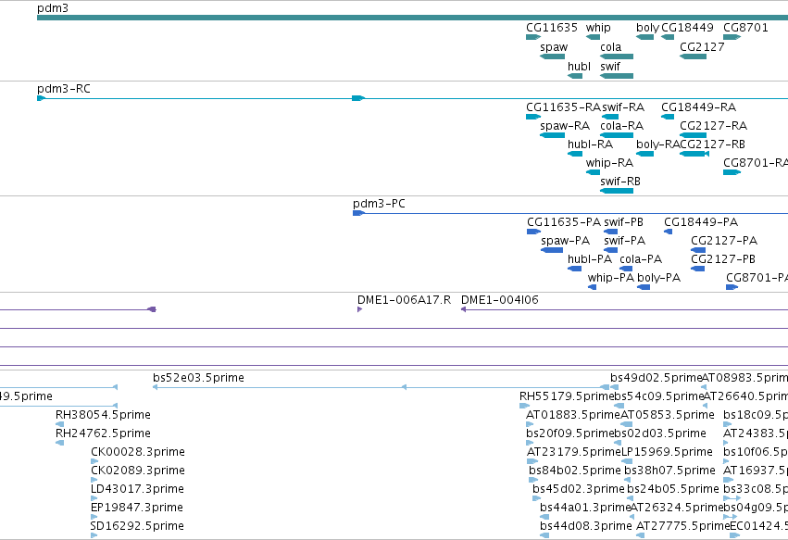Select the whip gene arrow
The height and width of the screenshot is (540, 788).
[593, 37]
